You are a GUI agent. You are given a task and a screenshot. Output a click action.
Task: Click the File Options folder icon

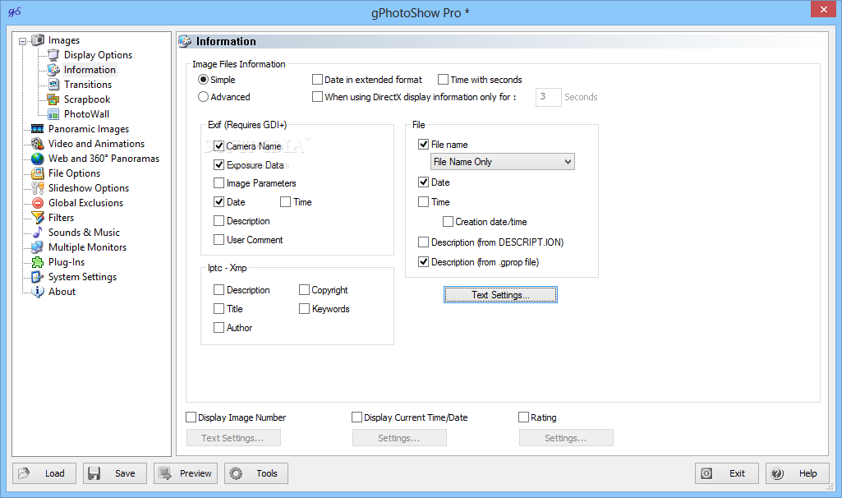tap(38, 173)
